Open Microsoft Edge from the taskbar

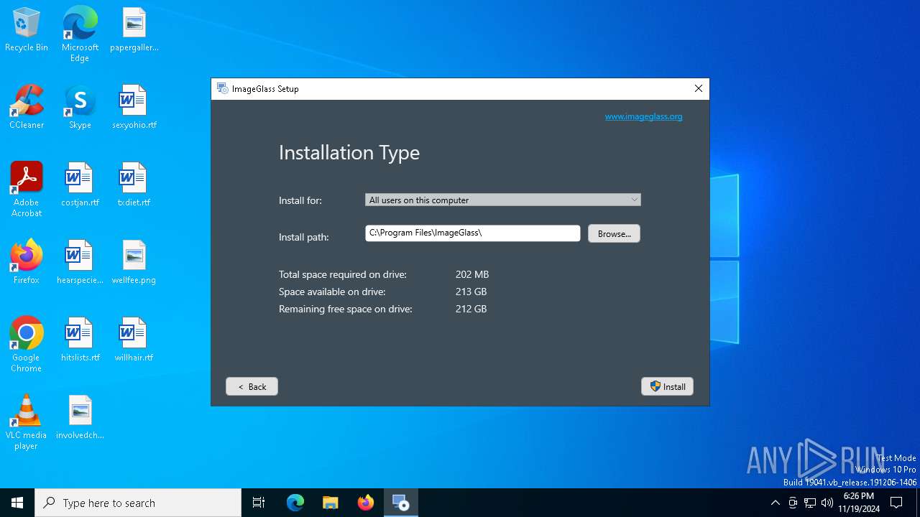295,503
